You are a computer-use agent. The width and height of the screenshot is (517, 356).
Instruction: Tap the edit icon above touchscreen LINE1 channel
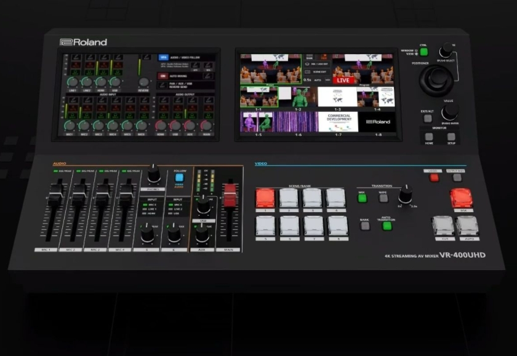(x=76, y=57)
